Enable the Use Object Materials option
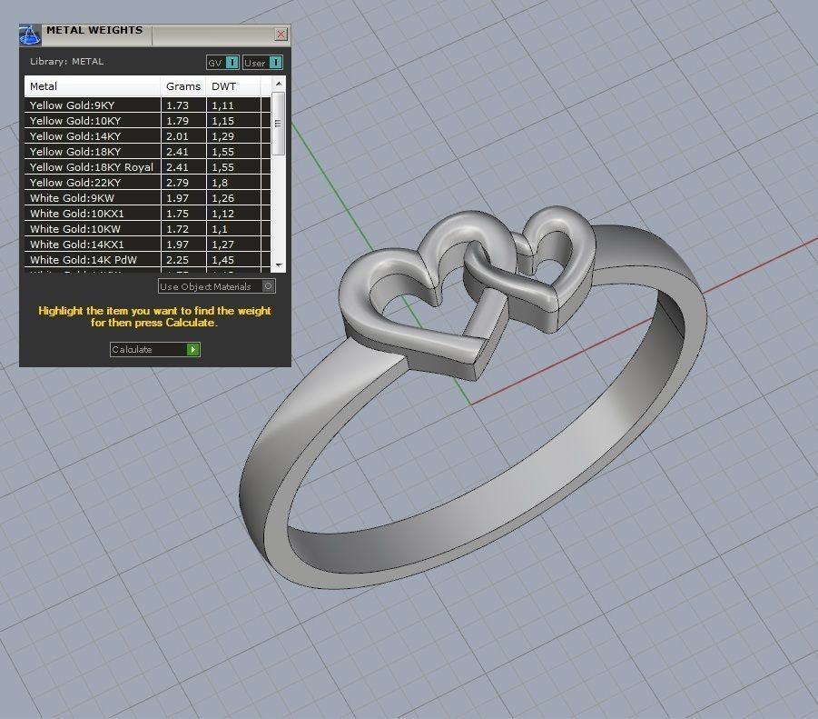 pyautogui.click(x=216, y=286)
